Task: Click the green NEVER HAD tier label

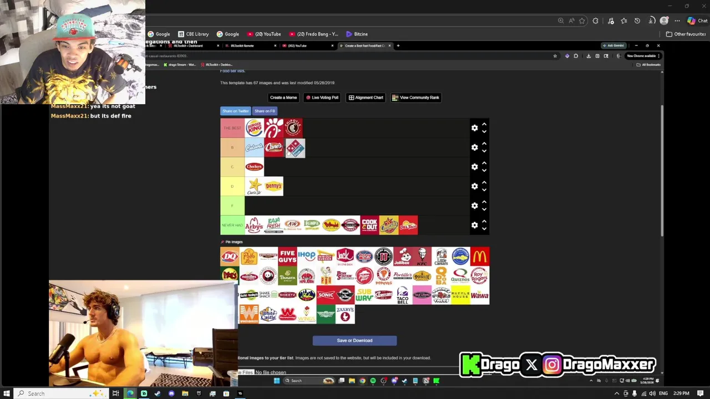Action: tap(232, 225)
